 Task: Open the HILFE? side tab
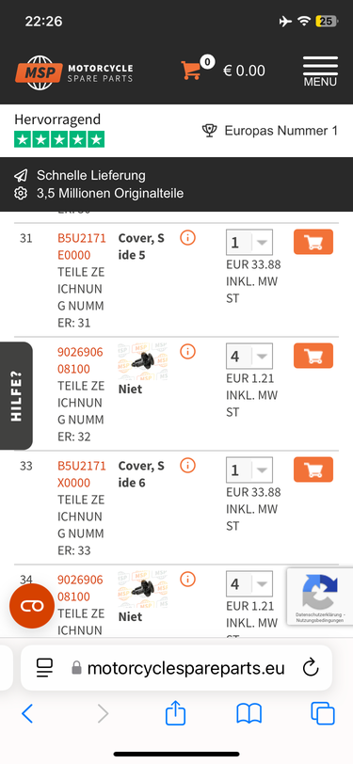coord(16,395)
